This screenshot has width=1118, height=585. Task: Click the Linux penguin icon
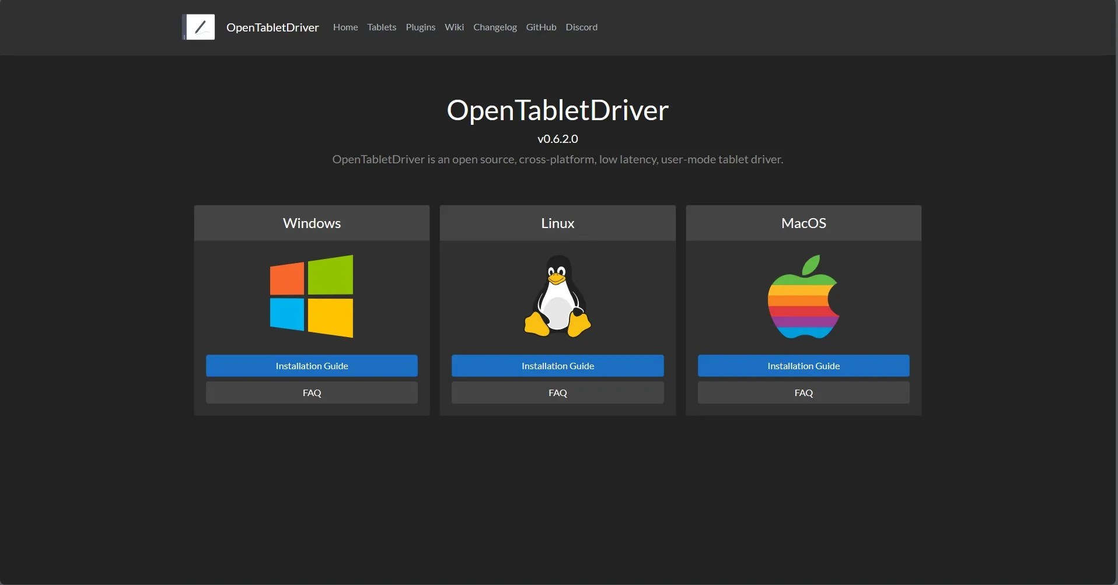point(557,296)
